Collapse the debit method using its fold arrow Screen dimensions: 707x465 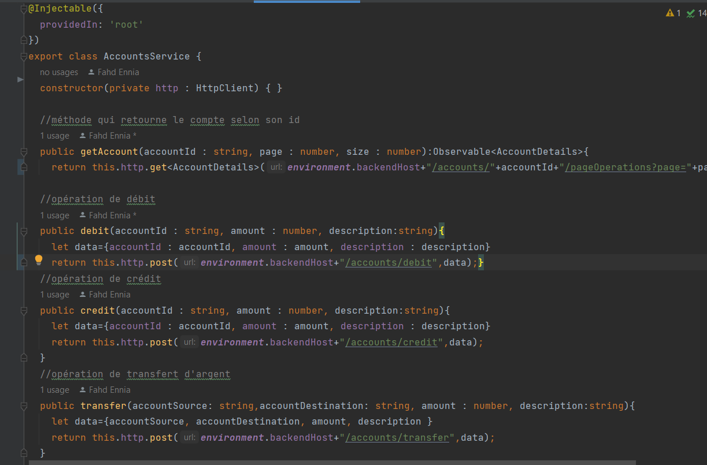(23, 230)
